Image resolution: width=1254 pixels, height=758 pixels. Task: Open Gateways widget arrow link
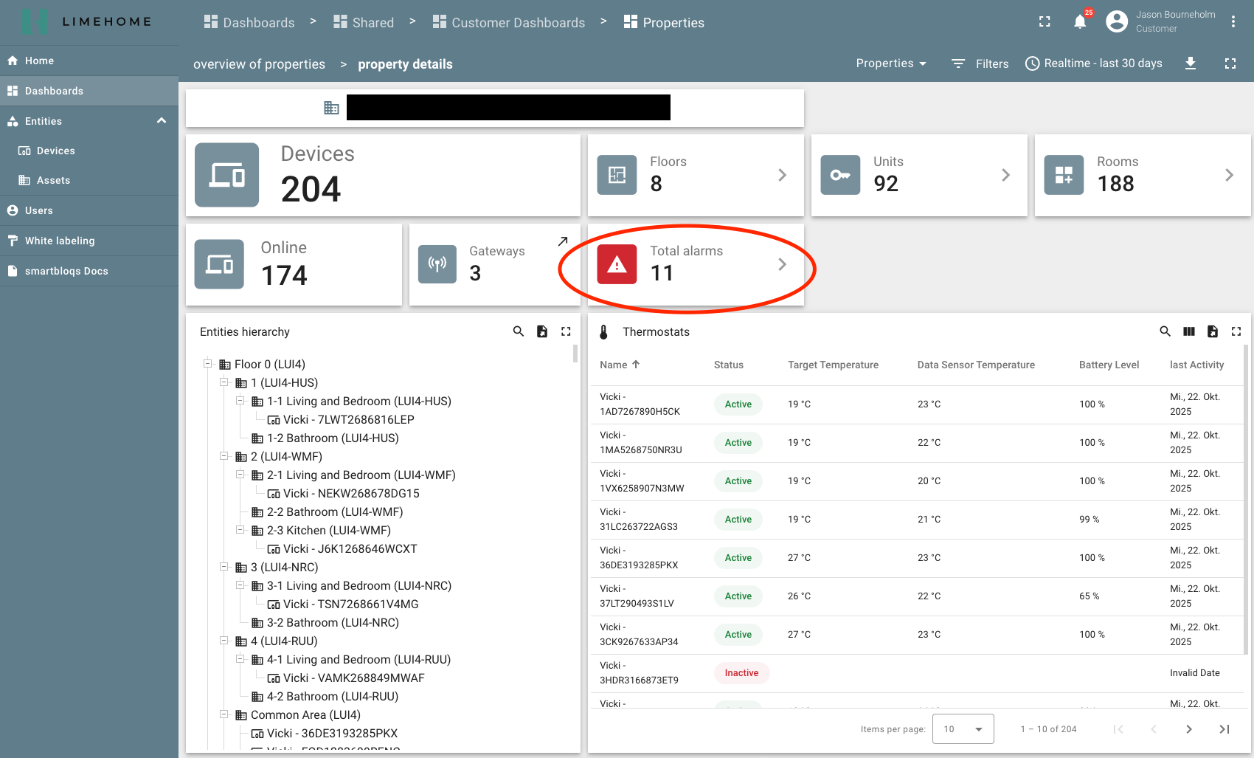pos(563,241)
